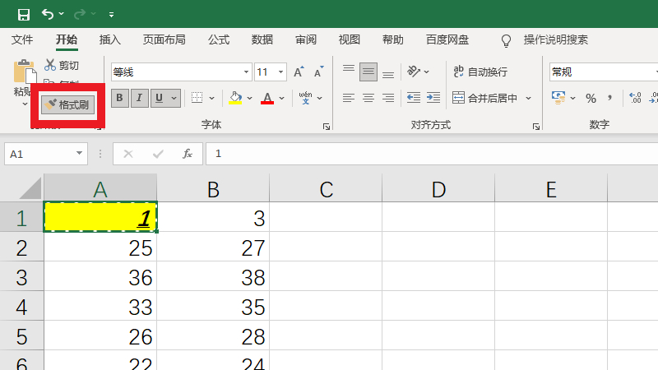Expand the Borders dropdown arrow
Viewport: 658px width, 370px height.
click(x=212, y=98)
